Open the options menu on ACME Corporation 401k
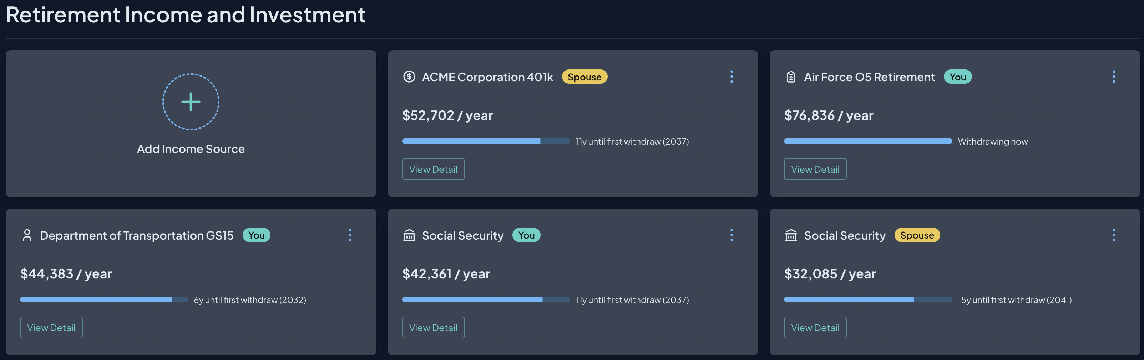The image size is (1144, 360). pos(732,77)
